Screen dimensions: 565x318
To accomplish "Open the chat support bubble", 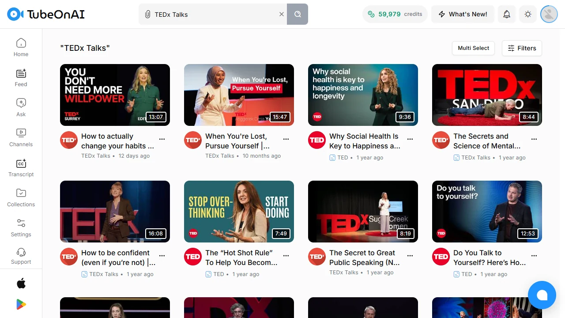I will click(542, 295).
